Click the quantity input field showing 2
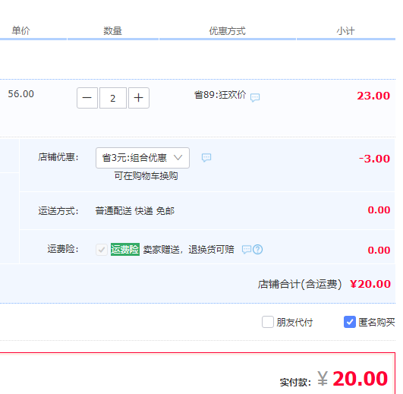 point(113,98)
